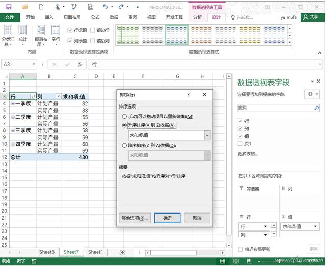
Task: Collapse the 四季度 group
Action: (13, 144)
